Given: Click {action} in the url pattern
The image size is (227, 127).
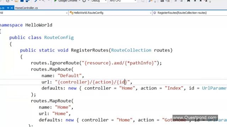Looking at the screenshot, I should point(103,82).
